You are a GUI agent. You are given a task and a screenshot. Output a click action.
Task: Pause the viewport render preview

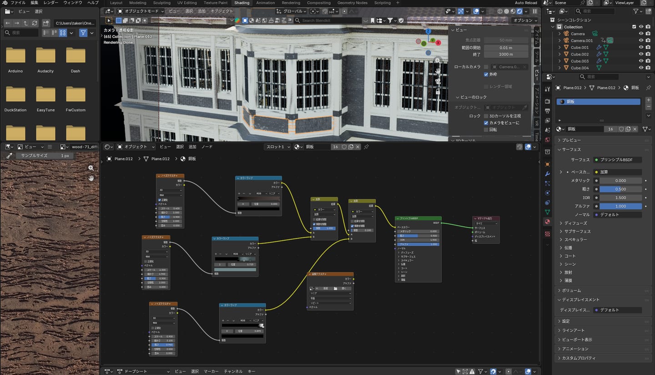[534, 11]
